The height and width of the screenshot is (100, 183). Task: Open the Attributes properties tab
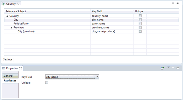tap(10, 80)
